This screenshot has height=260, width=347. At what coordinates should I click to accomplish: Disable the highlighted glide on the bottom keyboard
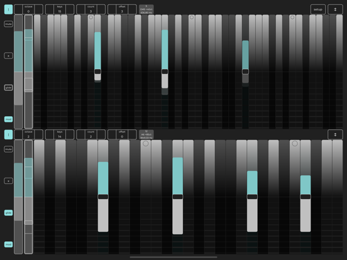coord(8,213)
